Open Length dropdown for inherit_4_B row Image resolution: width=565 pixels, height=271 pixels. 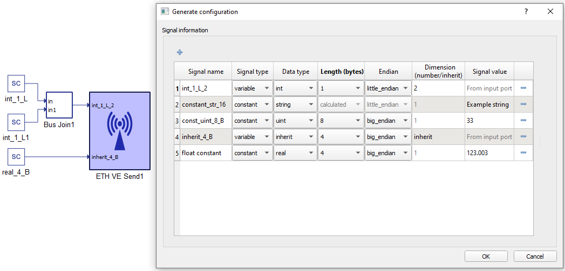(341, 137)
